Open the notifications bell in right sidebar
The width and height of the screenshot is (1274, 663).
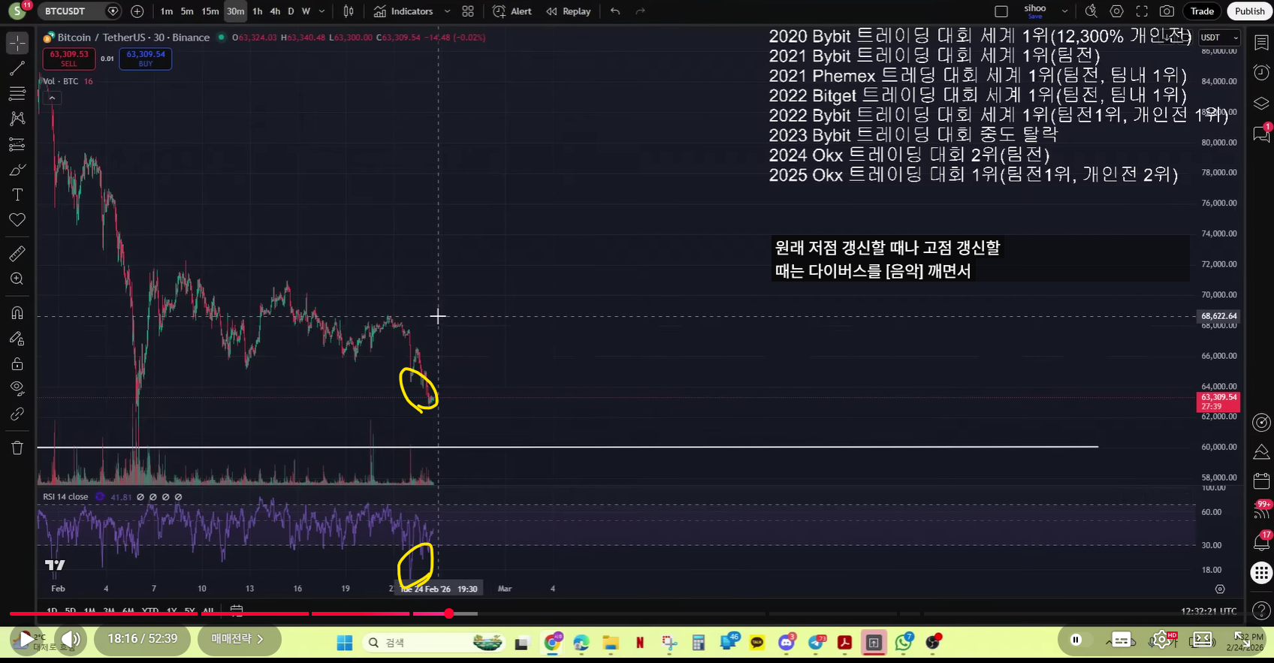1261,541
